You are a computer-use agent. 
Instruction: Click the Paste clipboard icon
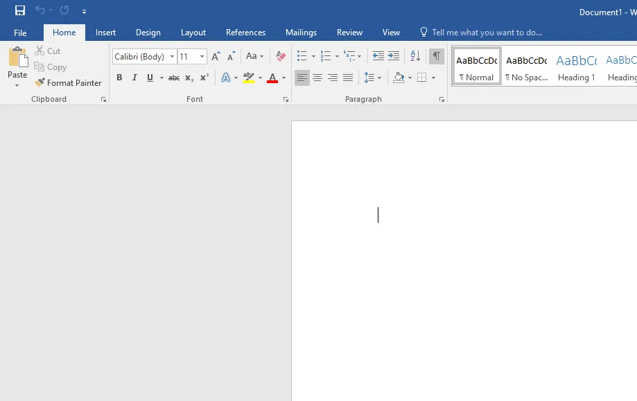(x=18, y=57)
